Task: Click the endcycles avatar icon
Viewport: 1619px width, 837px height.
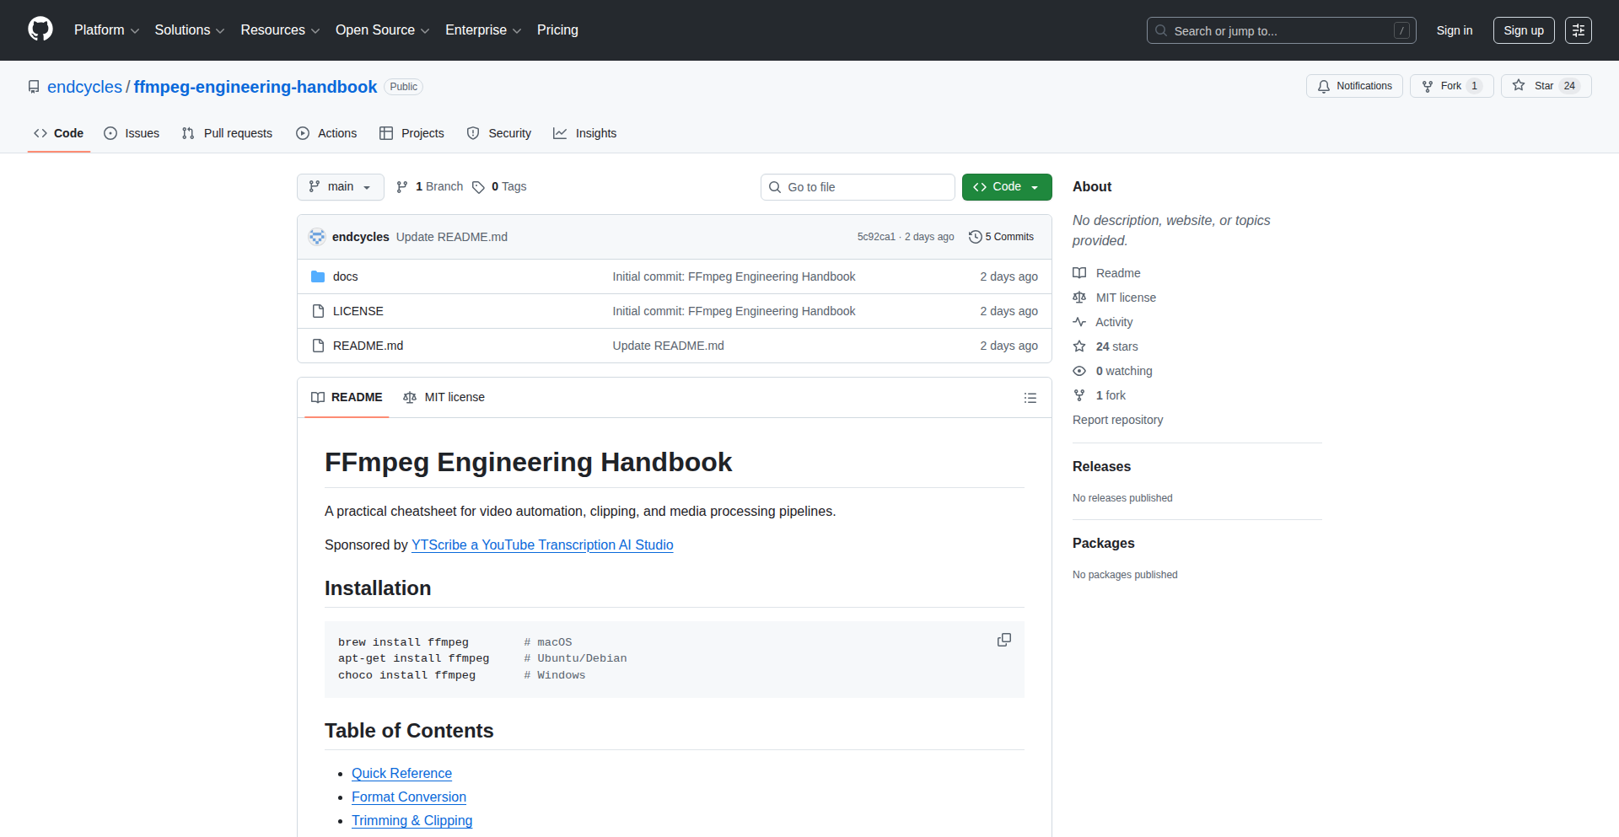Action: [x=317, y=237]
